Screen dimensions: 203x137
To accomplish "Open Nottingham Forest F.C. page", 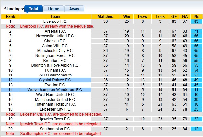I will click(x=55, y=56).
